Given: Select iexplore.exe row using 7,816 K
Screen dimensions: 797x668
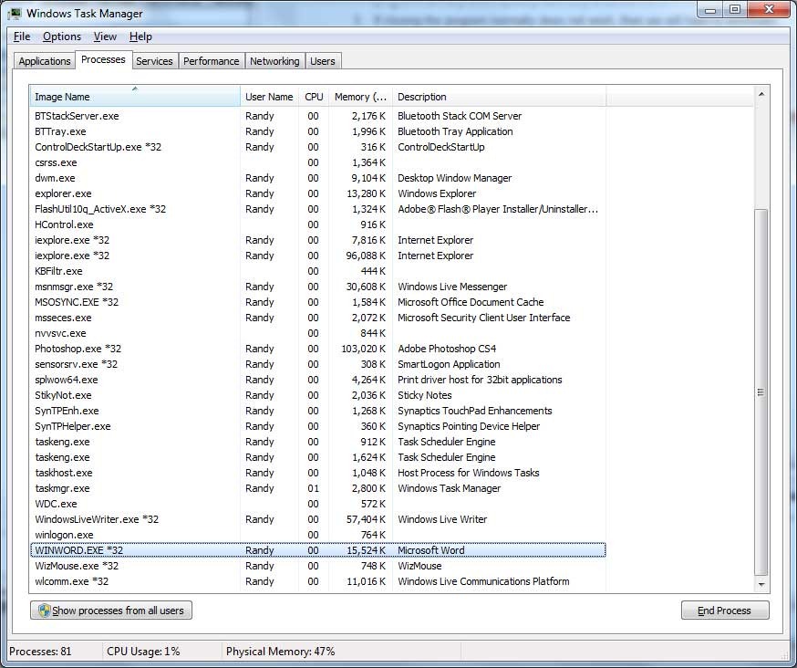Looking at the screenshot, I should [317, 240].
